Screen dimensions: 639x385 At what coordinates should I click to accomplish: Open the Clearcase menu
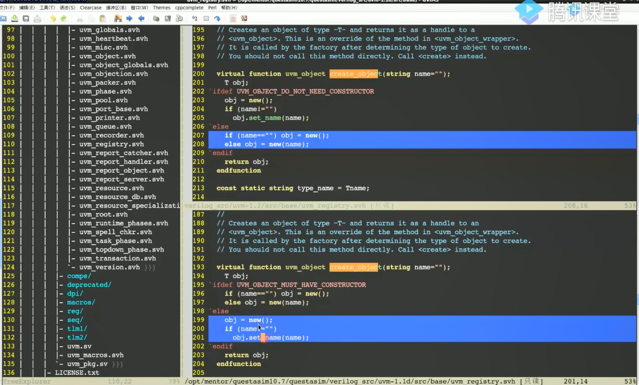point(91,8)
